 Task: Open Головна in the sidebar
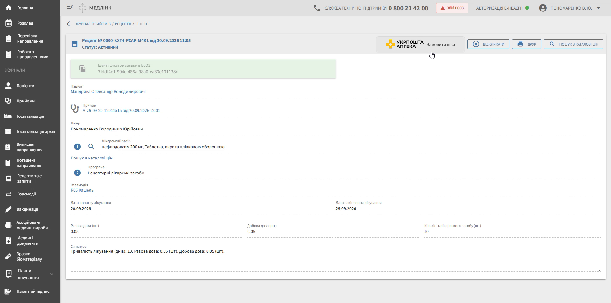(30, 8)
